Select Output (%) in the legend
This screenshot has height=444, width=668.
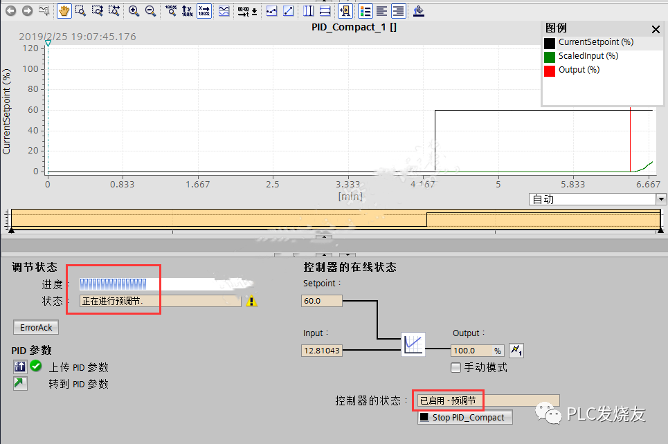pyautogui.click(x=579, y=70)
